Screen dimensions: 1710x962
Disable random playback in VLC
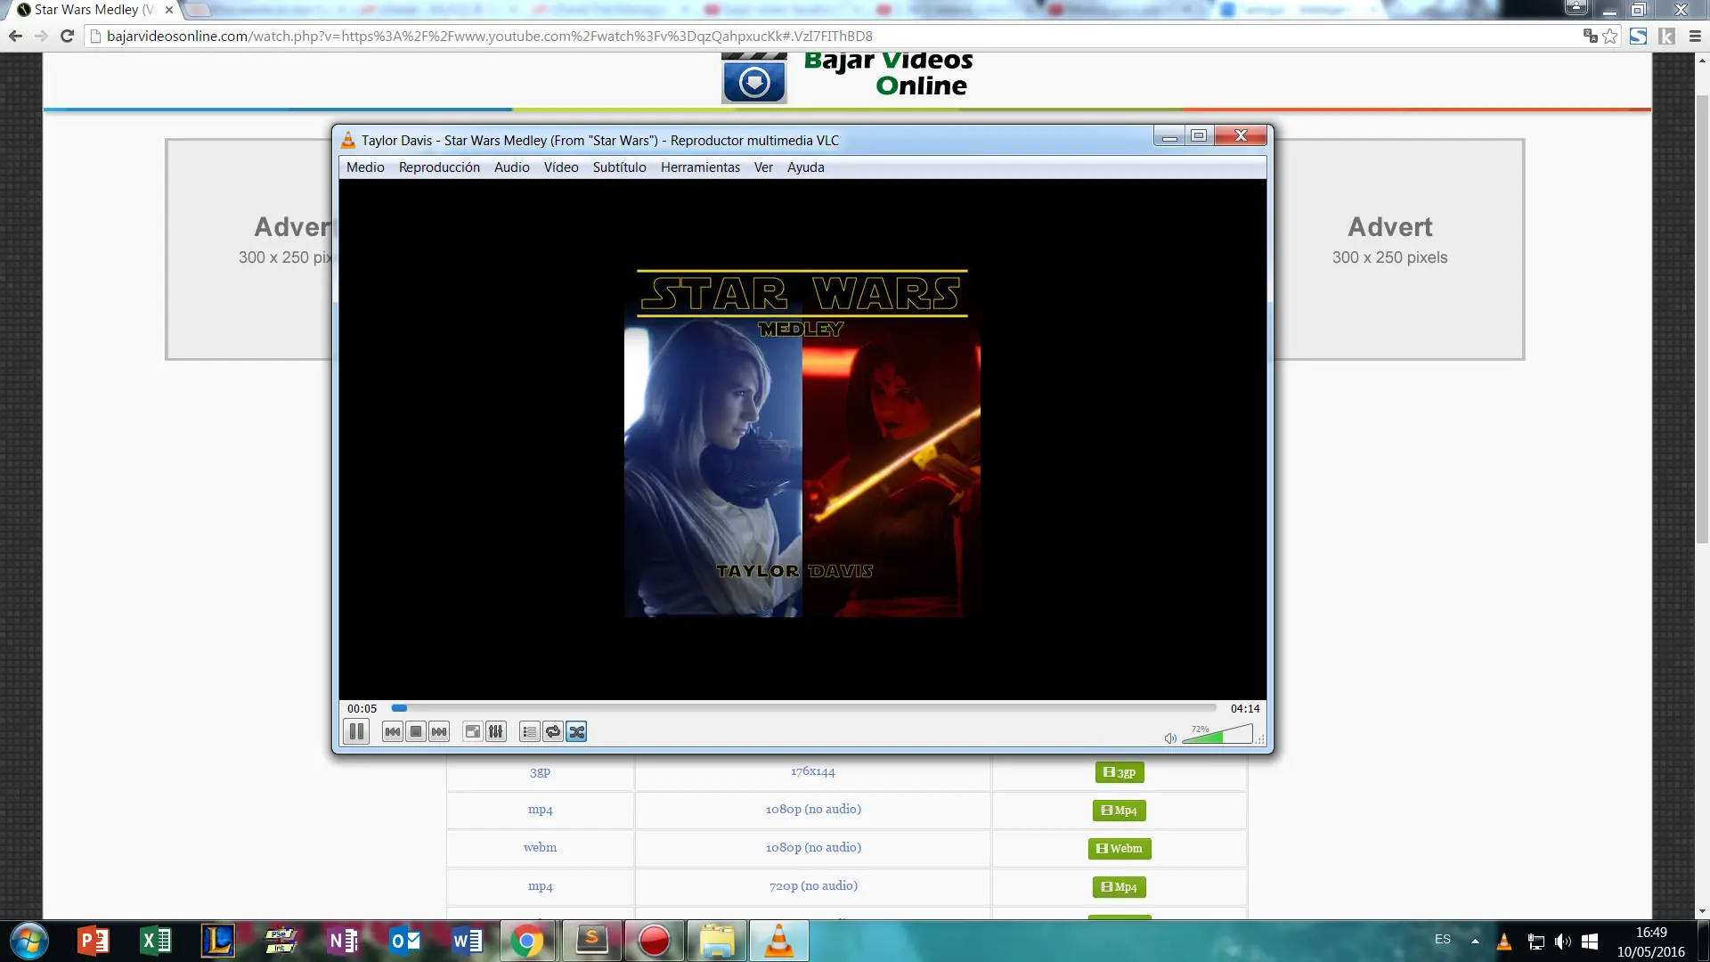pyautogui.click(x=576, y=731)
